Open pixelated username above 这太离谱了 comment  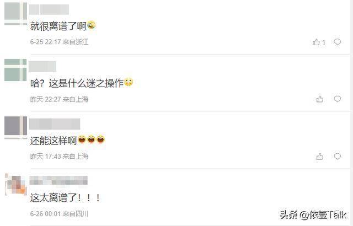[58, 181]
